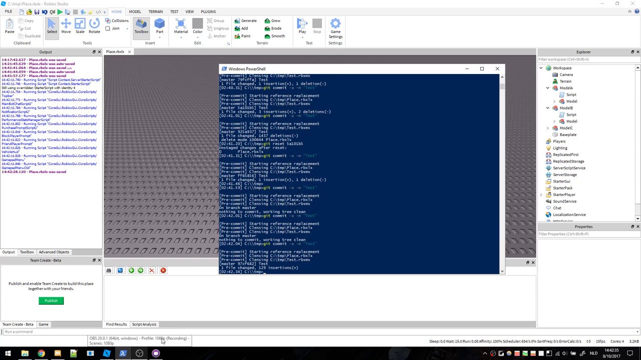
Task: Switch to the MODEL ribbon tab
Action: [135, 11]
